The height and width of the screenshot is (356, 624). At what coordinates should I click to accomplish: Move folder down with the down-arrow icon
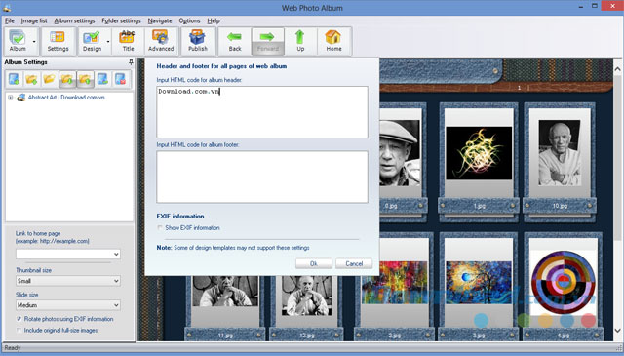coord(67,79)
